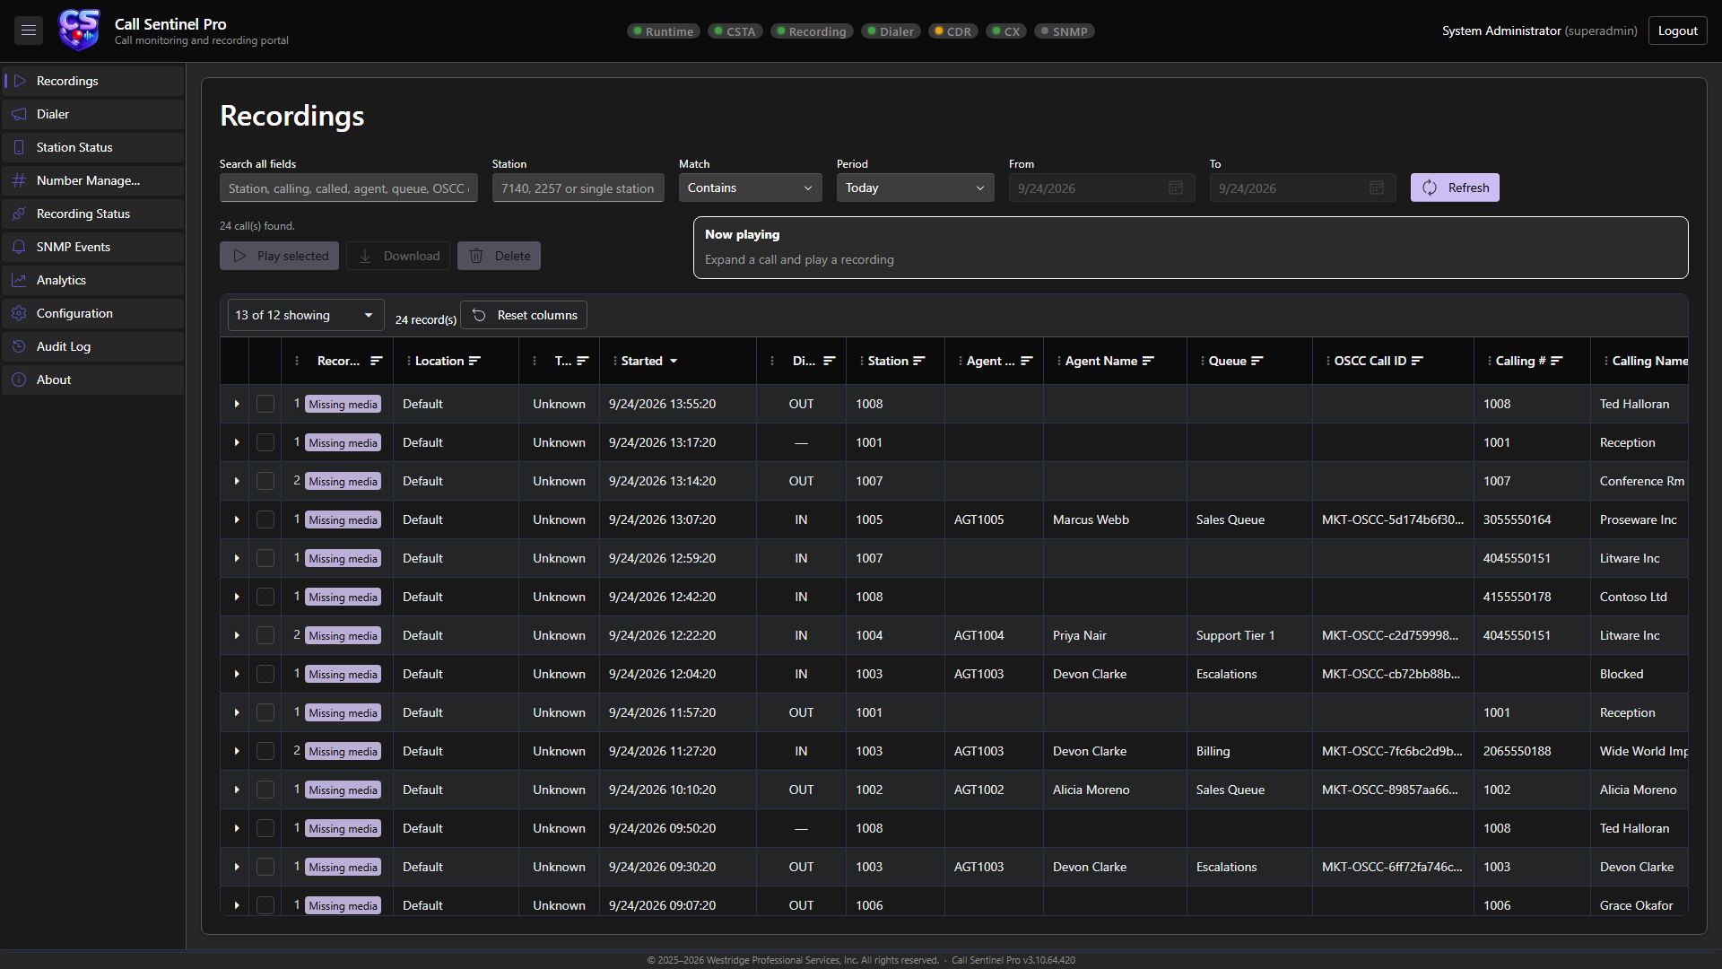
Task: Click filter icon on Agent Name column
Action: pyautogui.click(x=1148, y=362)
